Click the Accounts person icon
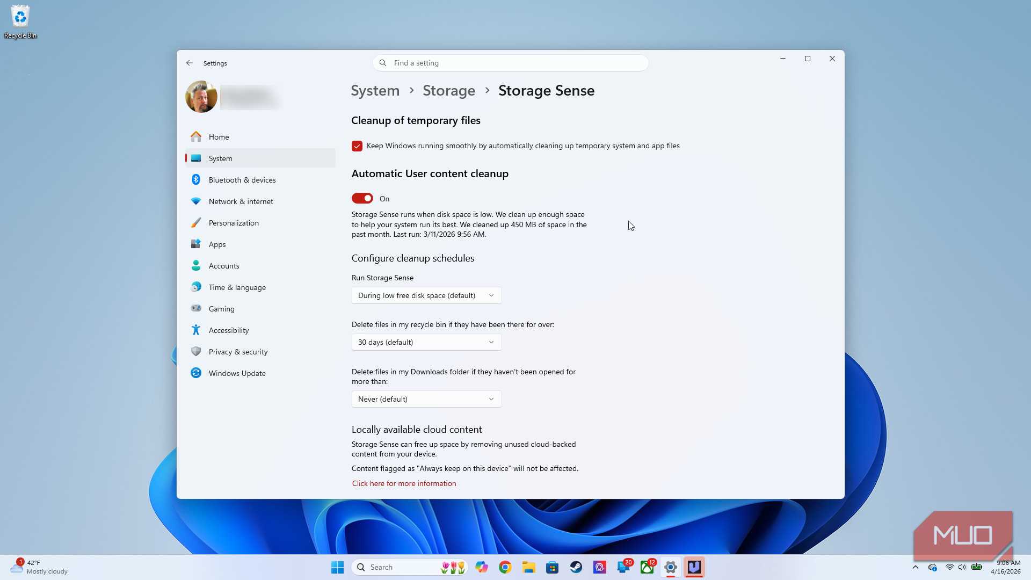1031x580 pixels. tap(196, 266)
